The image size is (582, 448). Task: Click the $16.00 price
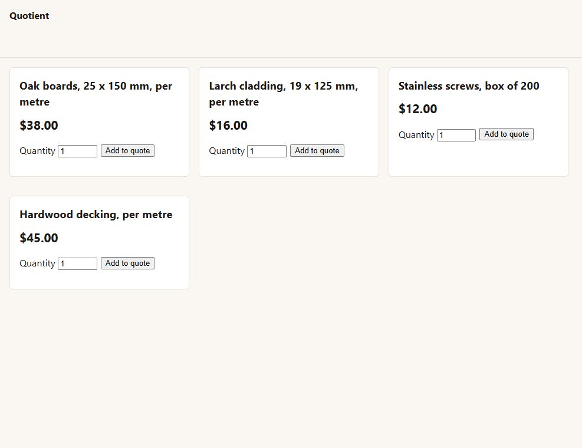pyautogui.click(x=228, y=126)
